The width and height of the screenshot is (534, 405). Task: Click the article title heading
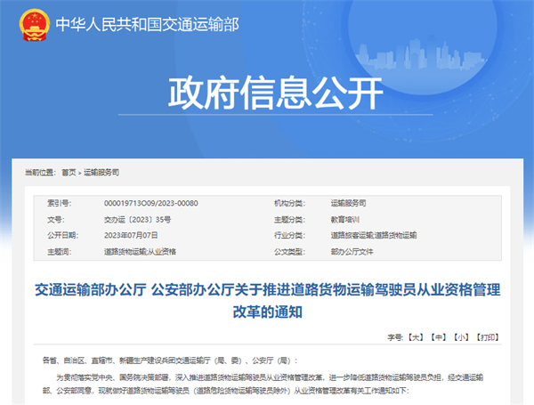(267, 301)
